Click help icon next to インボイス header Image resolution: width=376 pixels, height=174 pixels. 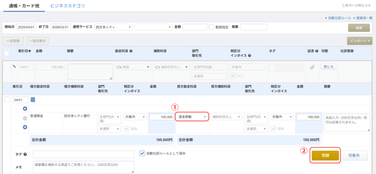point(250,56)
